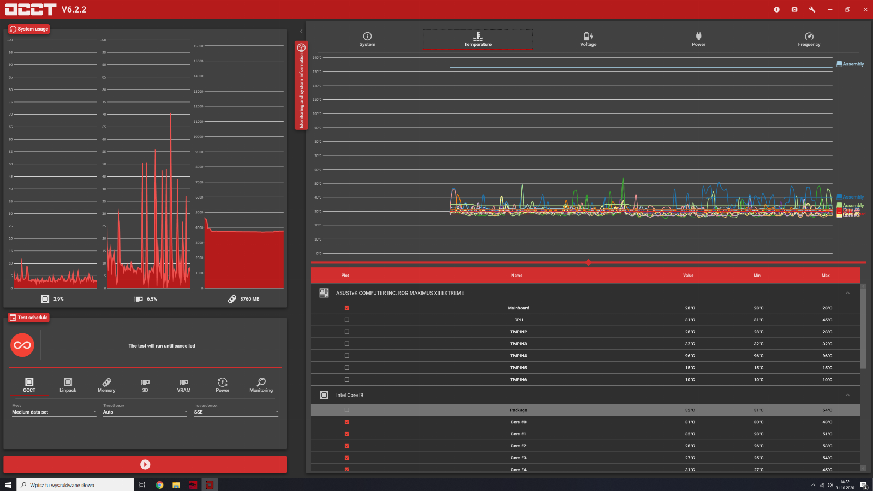Screen dimensions: 873x491
Task: Sort by the Name column header
Action: [x=517, y=276]
